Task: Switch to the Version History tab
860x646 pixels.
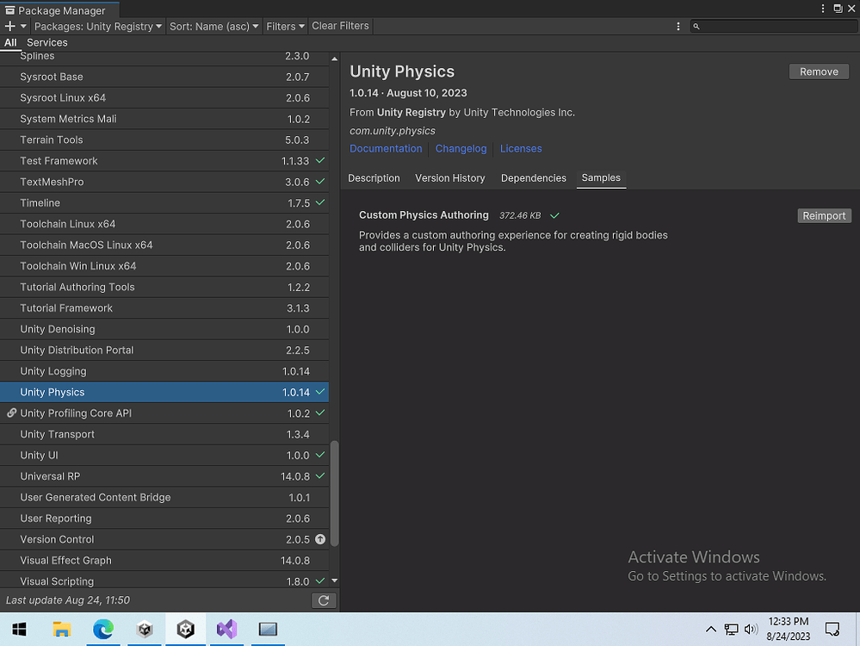Action: (x=449, y=178)
